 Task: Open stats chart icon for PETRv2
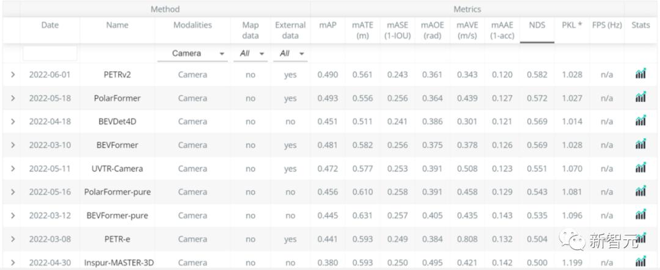click(x=640, y=75)
